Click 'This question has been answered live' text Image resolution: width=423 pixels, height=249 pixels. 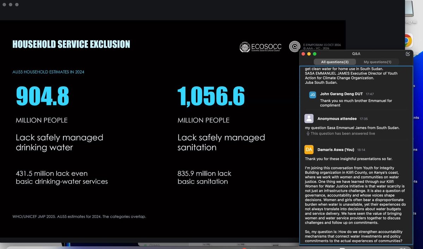click(343, 133)
